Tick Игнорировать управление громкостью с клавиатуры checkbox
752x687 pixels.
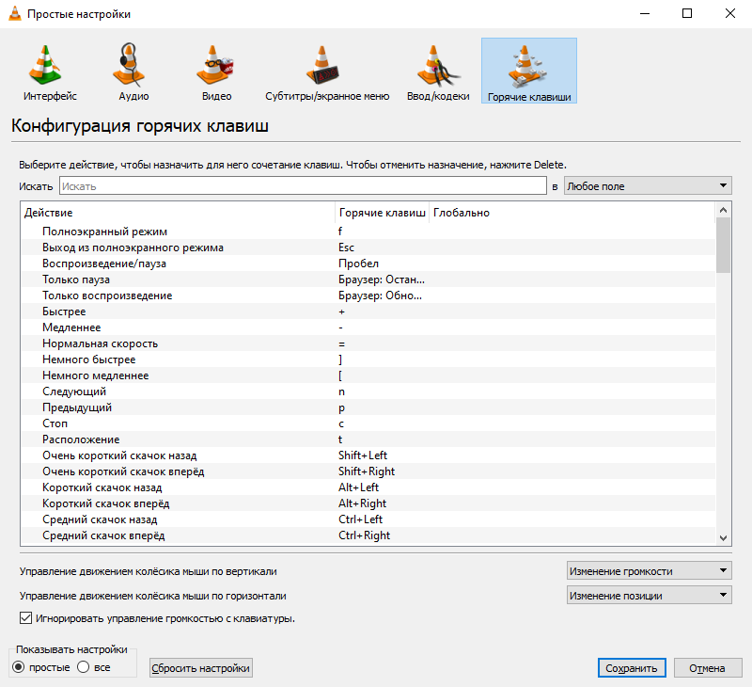click(26, 618)
